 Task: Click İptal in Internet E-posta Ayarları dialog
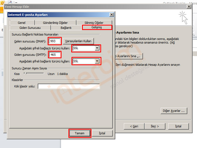click(101, 133)
